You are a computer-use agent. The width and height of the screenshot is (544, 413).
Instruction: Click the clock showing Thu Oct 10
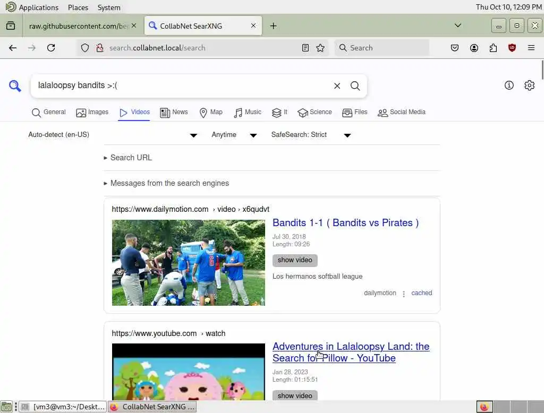(x=508, y=7)
